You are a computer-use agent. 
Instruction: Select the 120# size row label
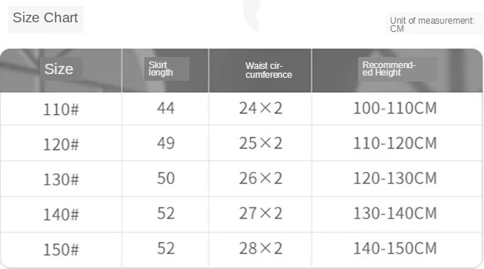pyautogui.click(x=61, y=145)
